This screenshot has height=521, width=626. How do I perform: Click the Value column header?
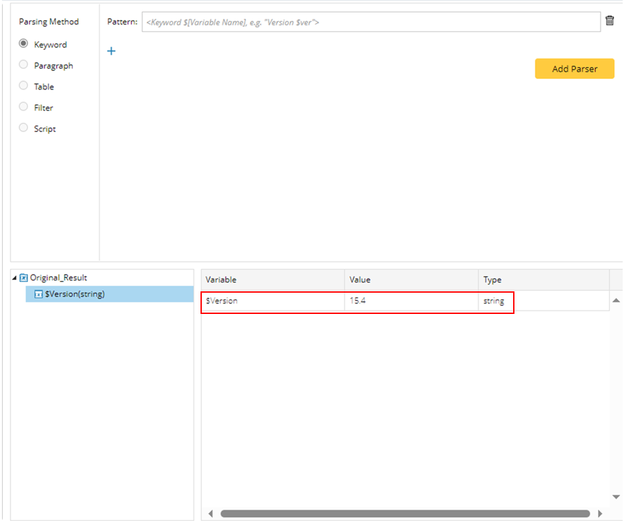coord(411,279)
